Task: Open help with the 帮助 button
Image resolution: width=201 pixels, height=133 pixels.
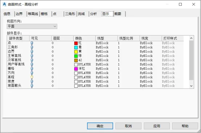Action: 185,126
